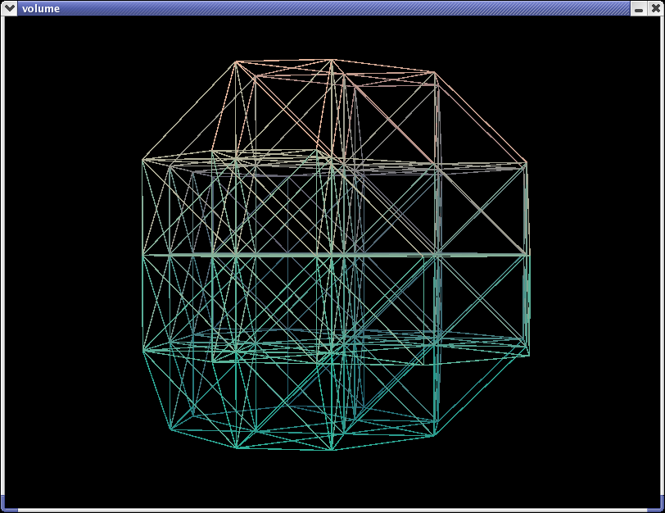The image size is (665, 513).
Task: Close the volume window
Action: click(655, 8)
